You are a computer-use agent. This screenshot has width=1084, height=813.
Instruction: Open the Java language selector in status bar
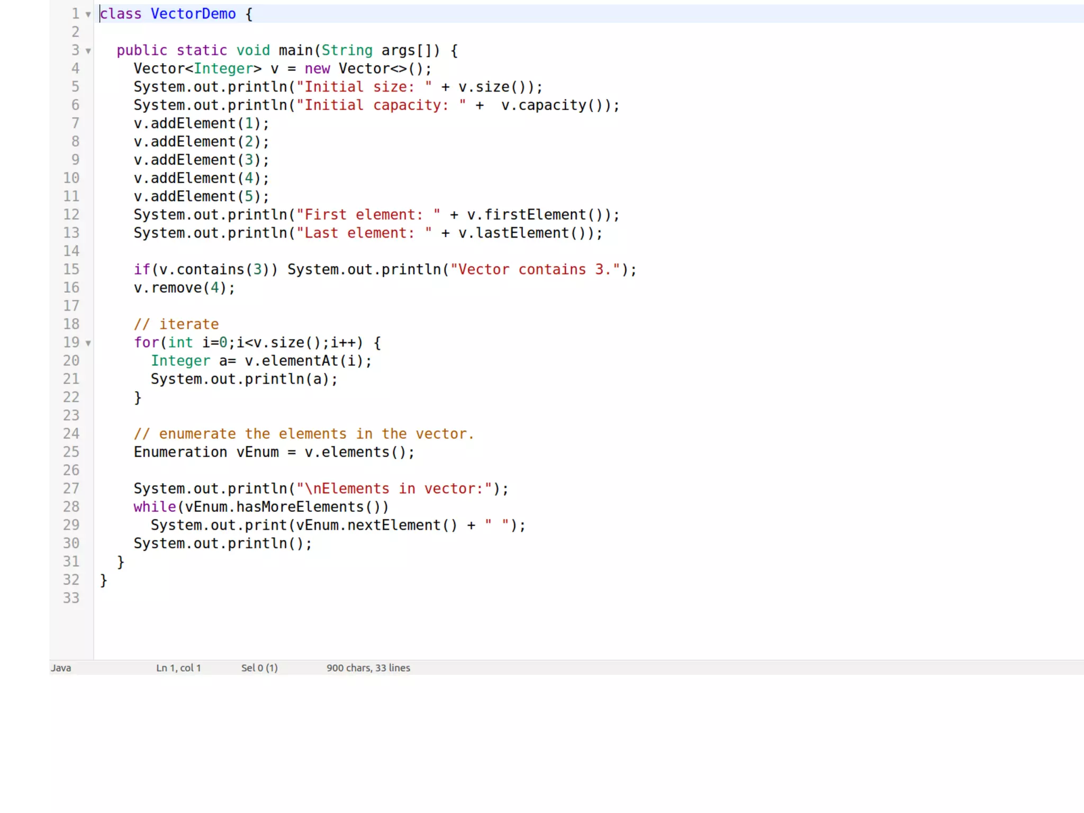61,668
